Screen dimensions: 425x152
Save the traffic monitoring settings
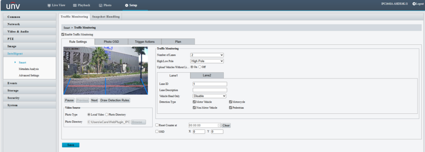[x=71, y=145]
